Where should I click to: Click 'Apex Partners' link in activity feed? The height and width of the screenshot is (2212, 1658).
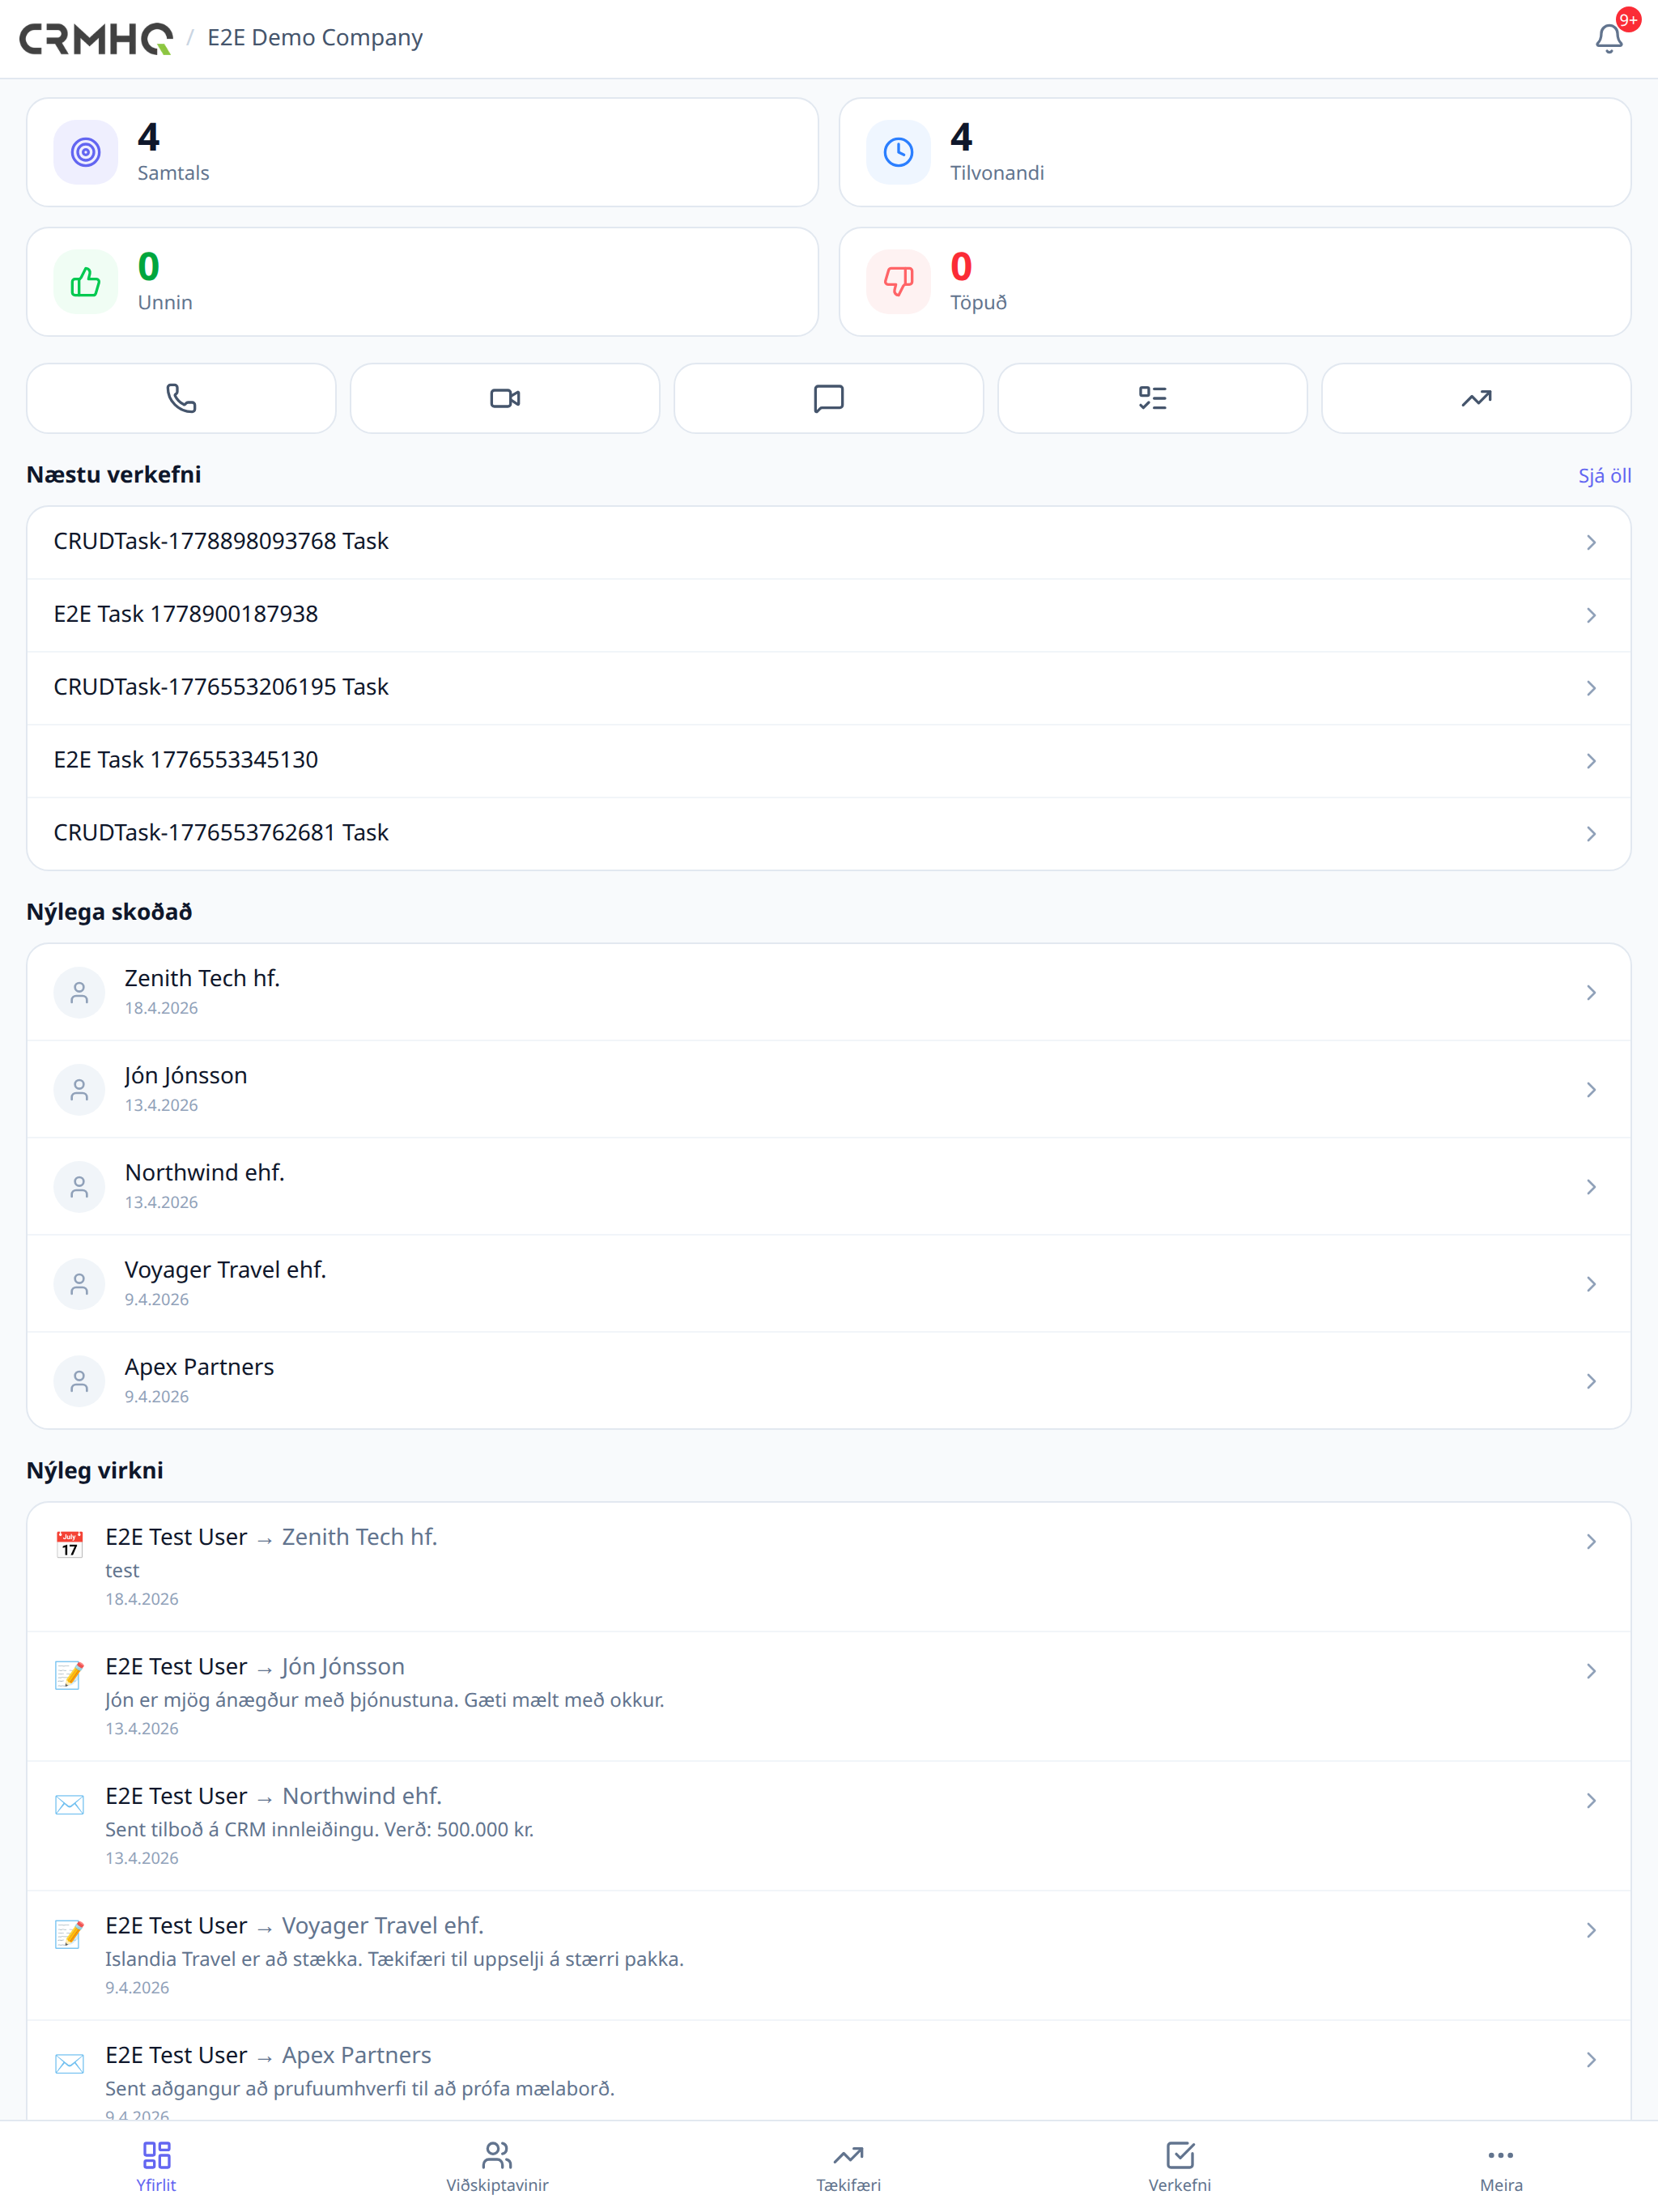click(x=357, y=2055)
